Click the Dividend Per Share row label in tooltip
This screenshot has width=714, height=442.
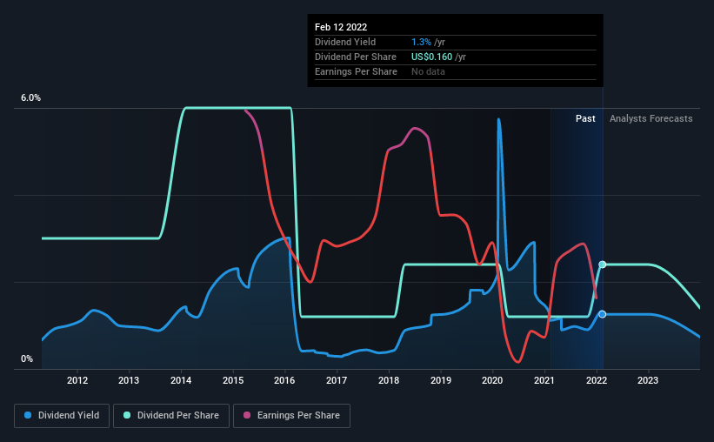[x=355, y=57]
